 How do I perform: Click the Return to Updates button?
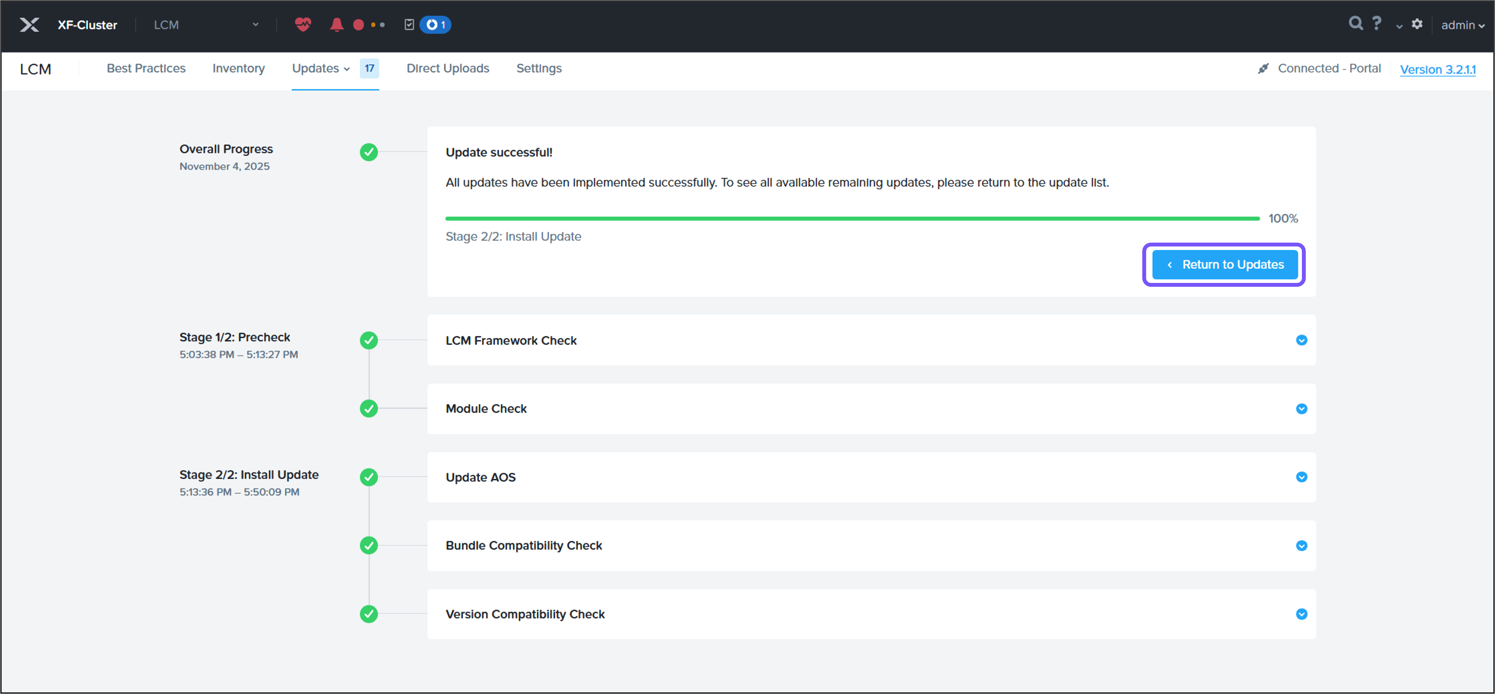click(x=1224, y=264)
